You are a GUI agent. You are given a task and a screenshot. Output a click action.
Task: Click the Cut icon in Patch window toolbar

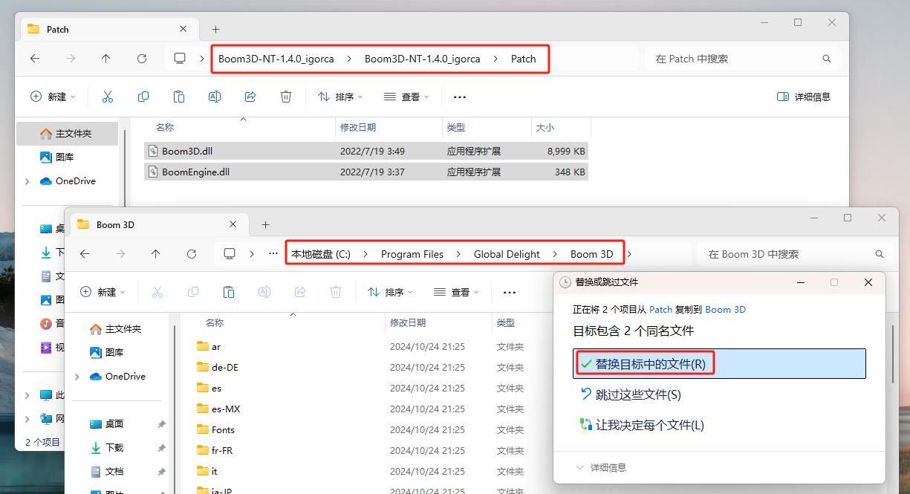pos(108,97)
